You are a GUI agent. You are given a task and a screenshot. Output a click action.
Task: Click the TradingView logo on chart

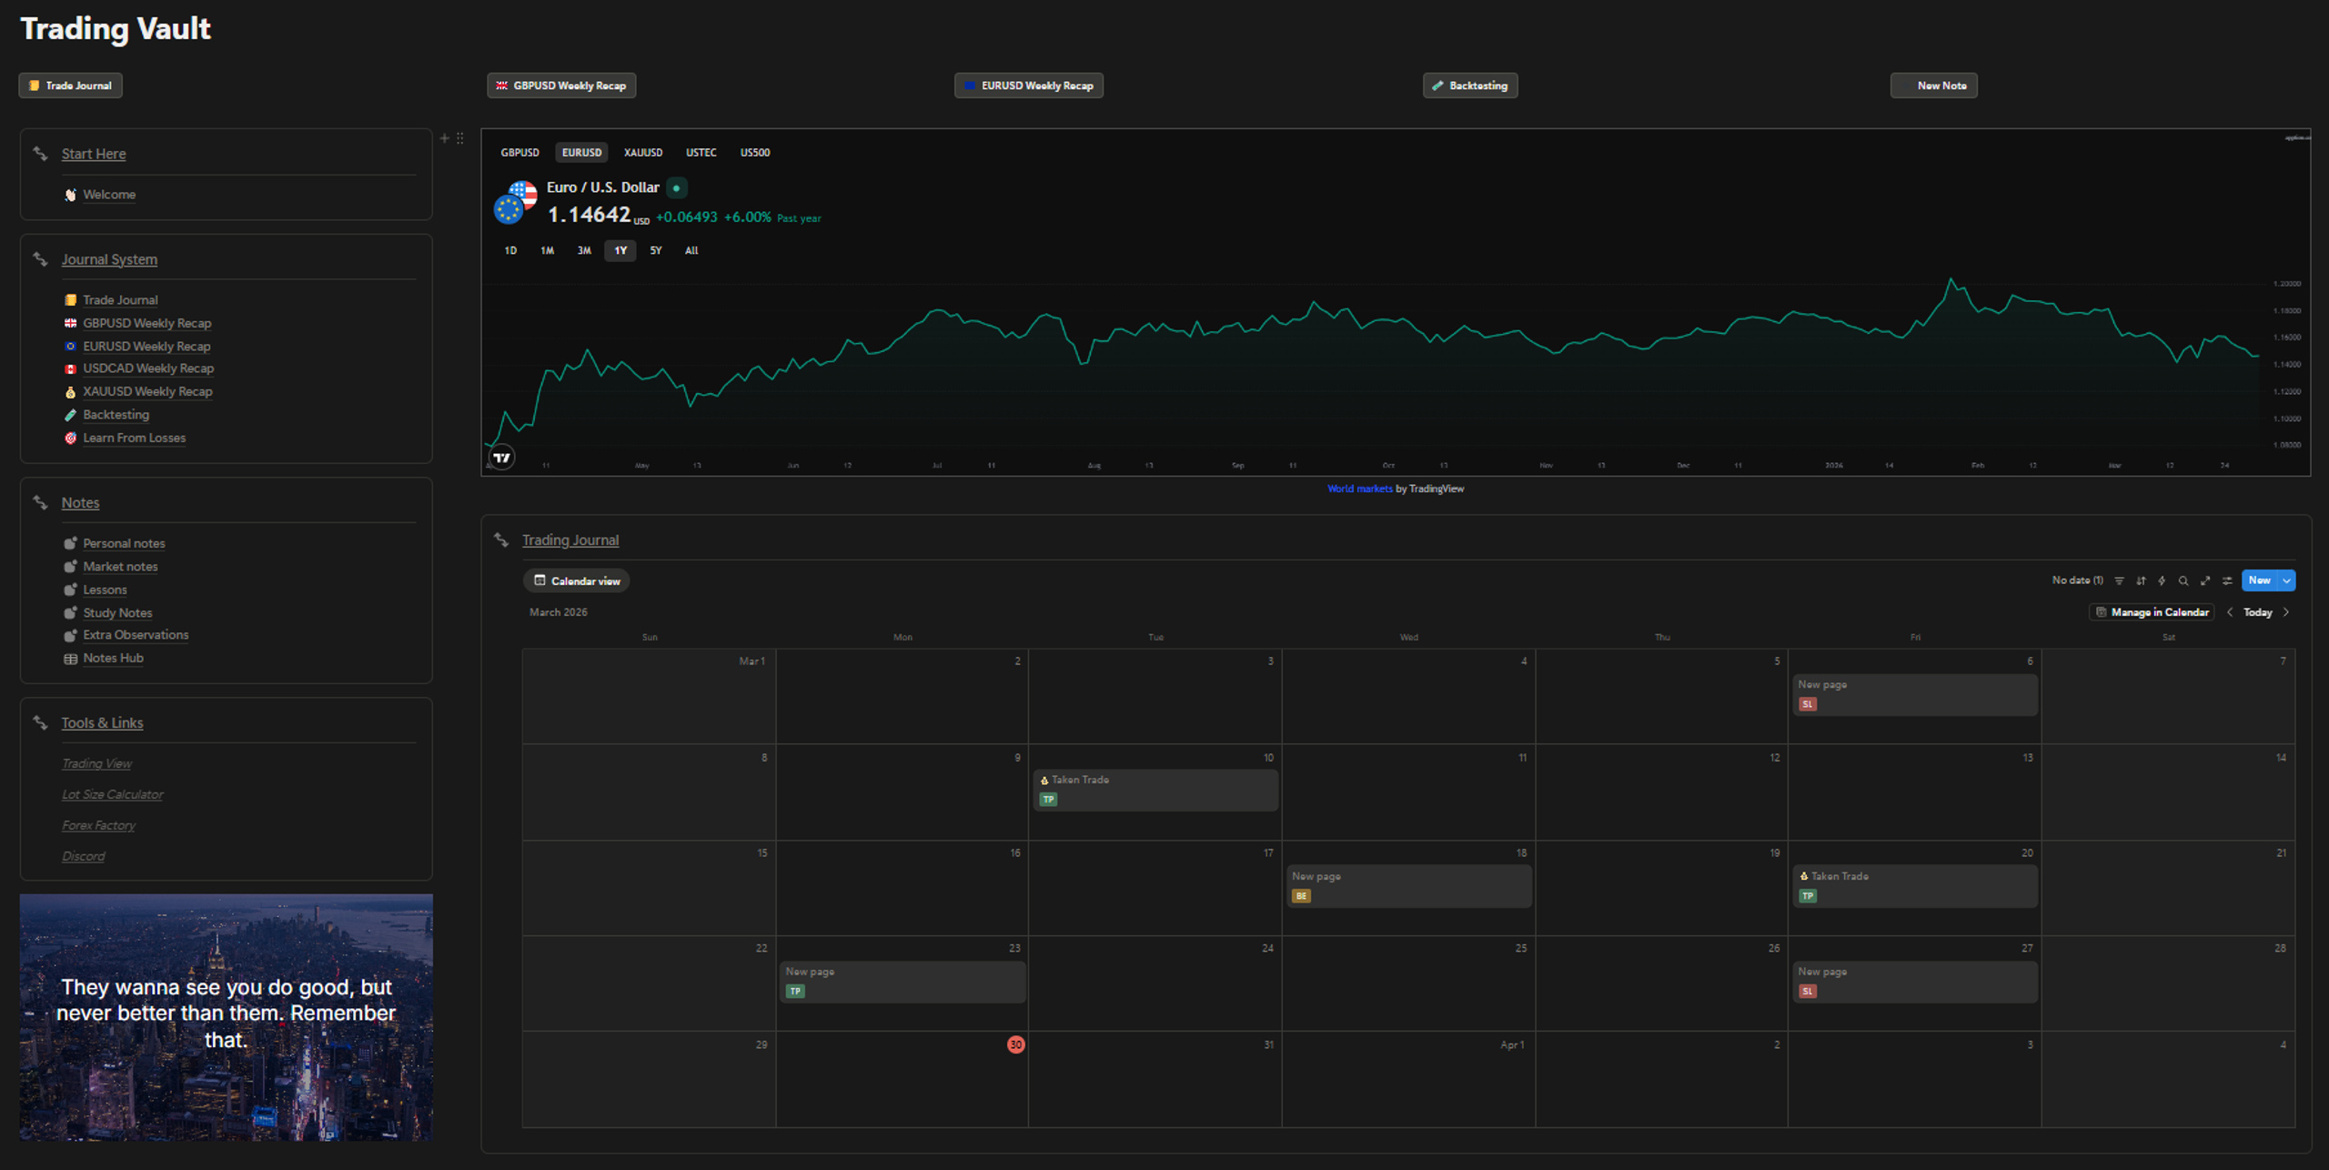[x=501, y=458]
